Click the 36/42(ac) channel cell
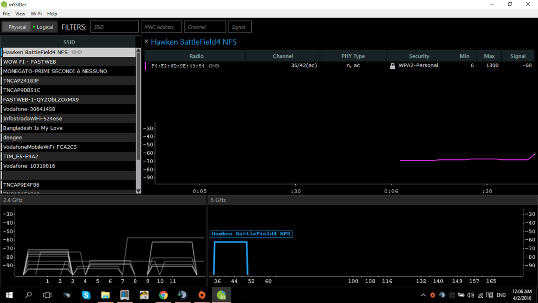Viewport: 538px width, 303px height. pyautogui.click(x=304, y=65)
